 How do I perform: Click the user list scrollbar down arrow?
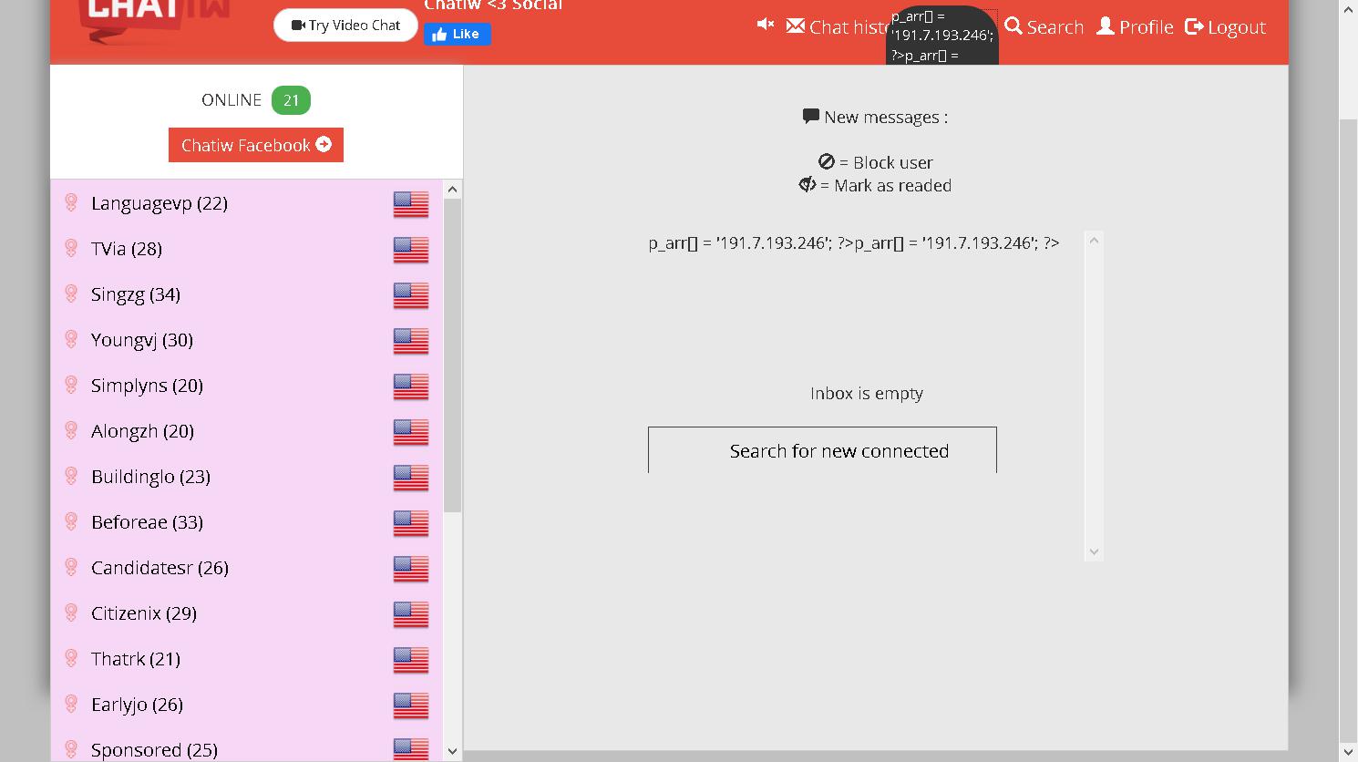coord(452,750)
